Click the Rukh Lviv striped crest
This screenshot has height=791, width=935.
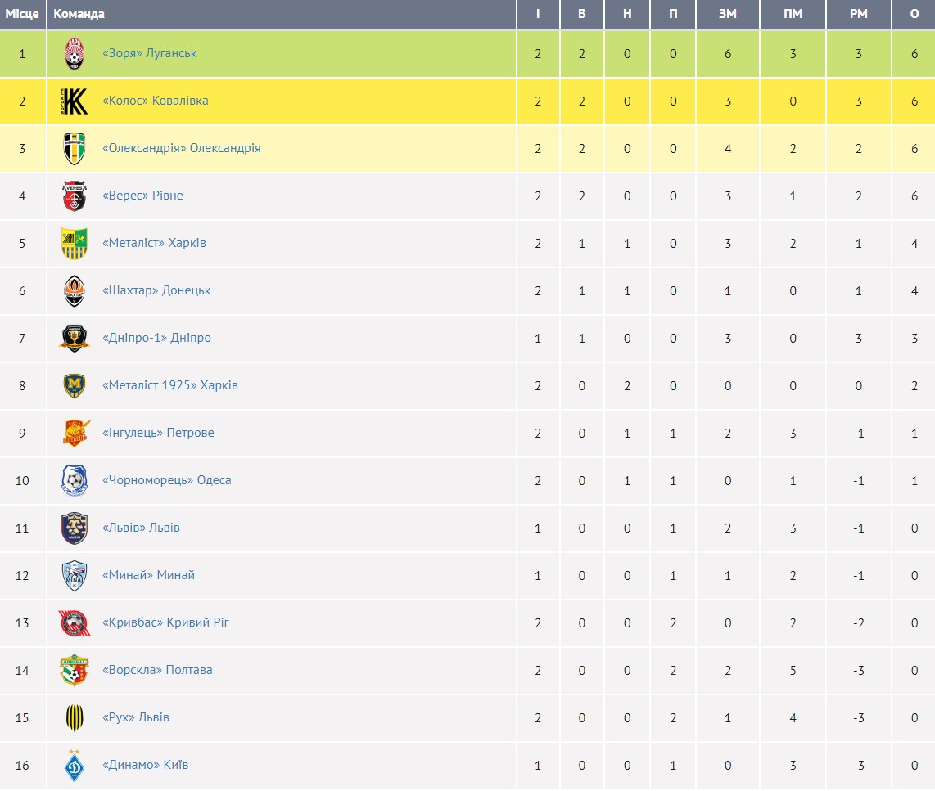click(75, 718)
